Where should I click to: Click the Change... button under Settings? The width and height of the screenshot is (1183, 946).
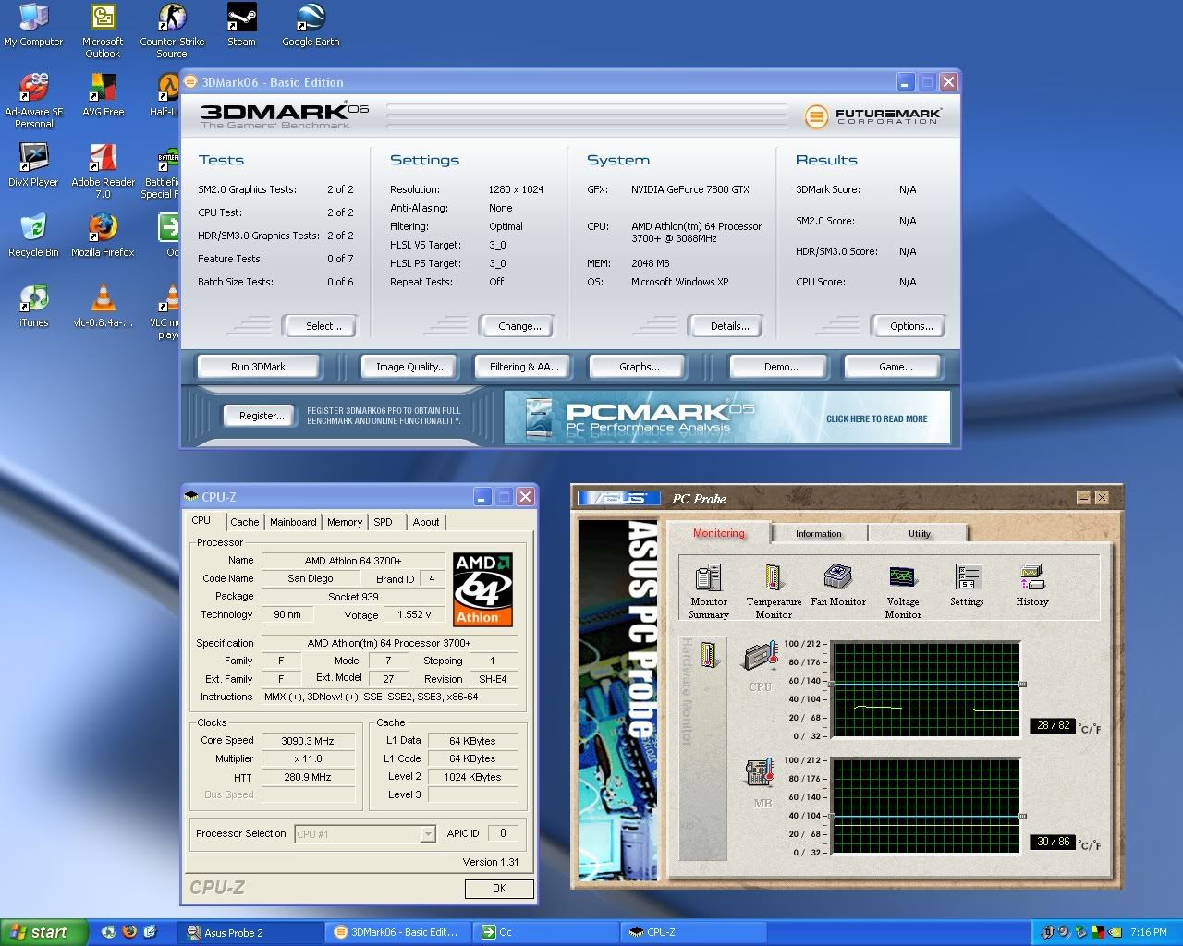tap(519, 326)
